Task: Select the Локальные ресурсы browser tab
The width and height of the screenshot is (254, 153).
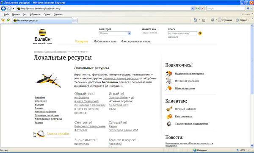Action: tap(42, 20)
